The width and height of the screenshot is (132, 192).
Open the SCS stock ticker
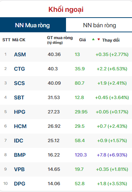19,83
